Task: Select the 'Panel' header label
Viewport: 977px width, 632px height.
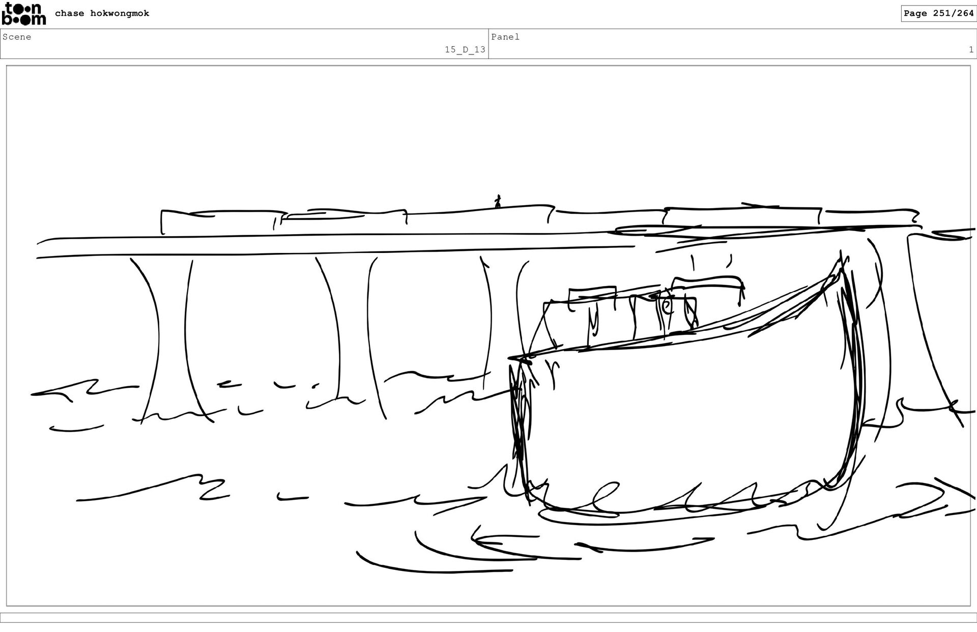Action: click(x=505, y=37)
